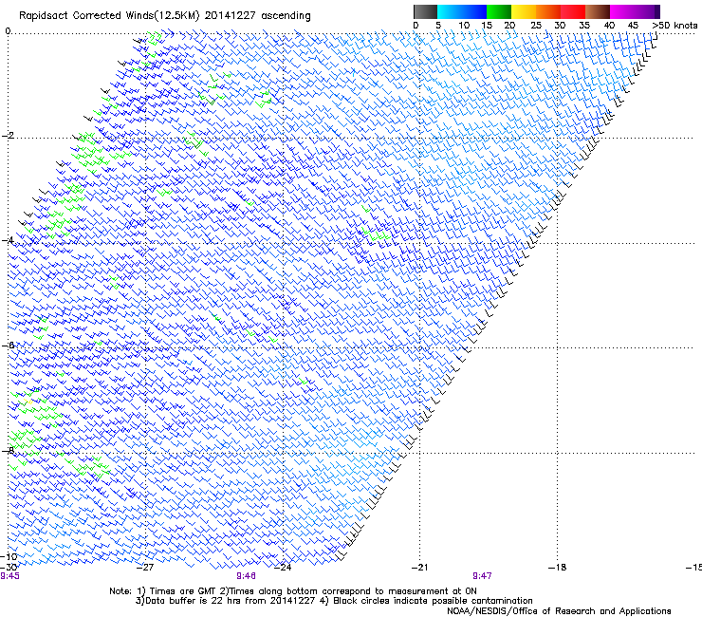Click the '40' legend scale label

(609, 26)
